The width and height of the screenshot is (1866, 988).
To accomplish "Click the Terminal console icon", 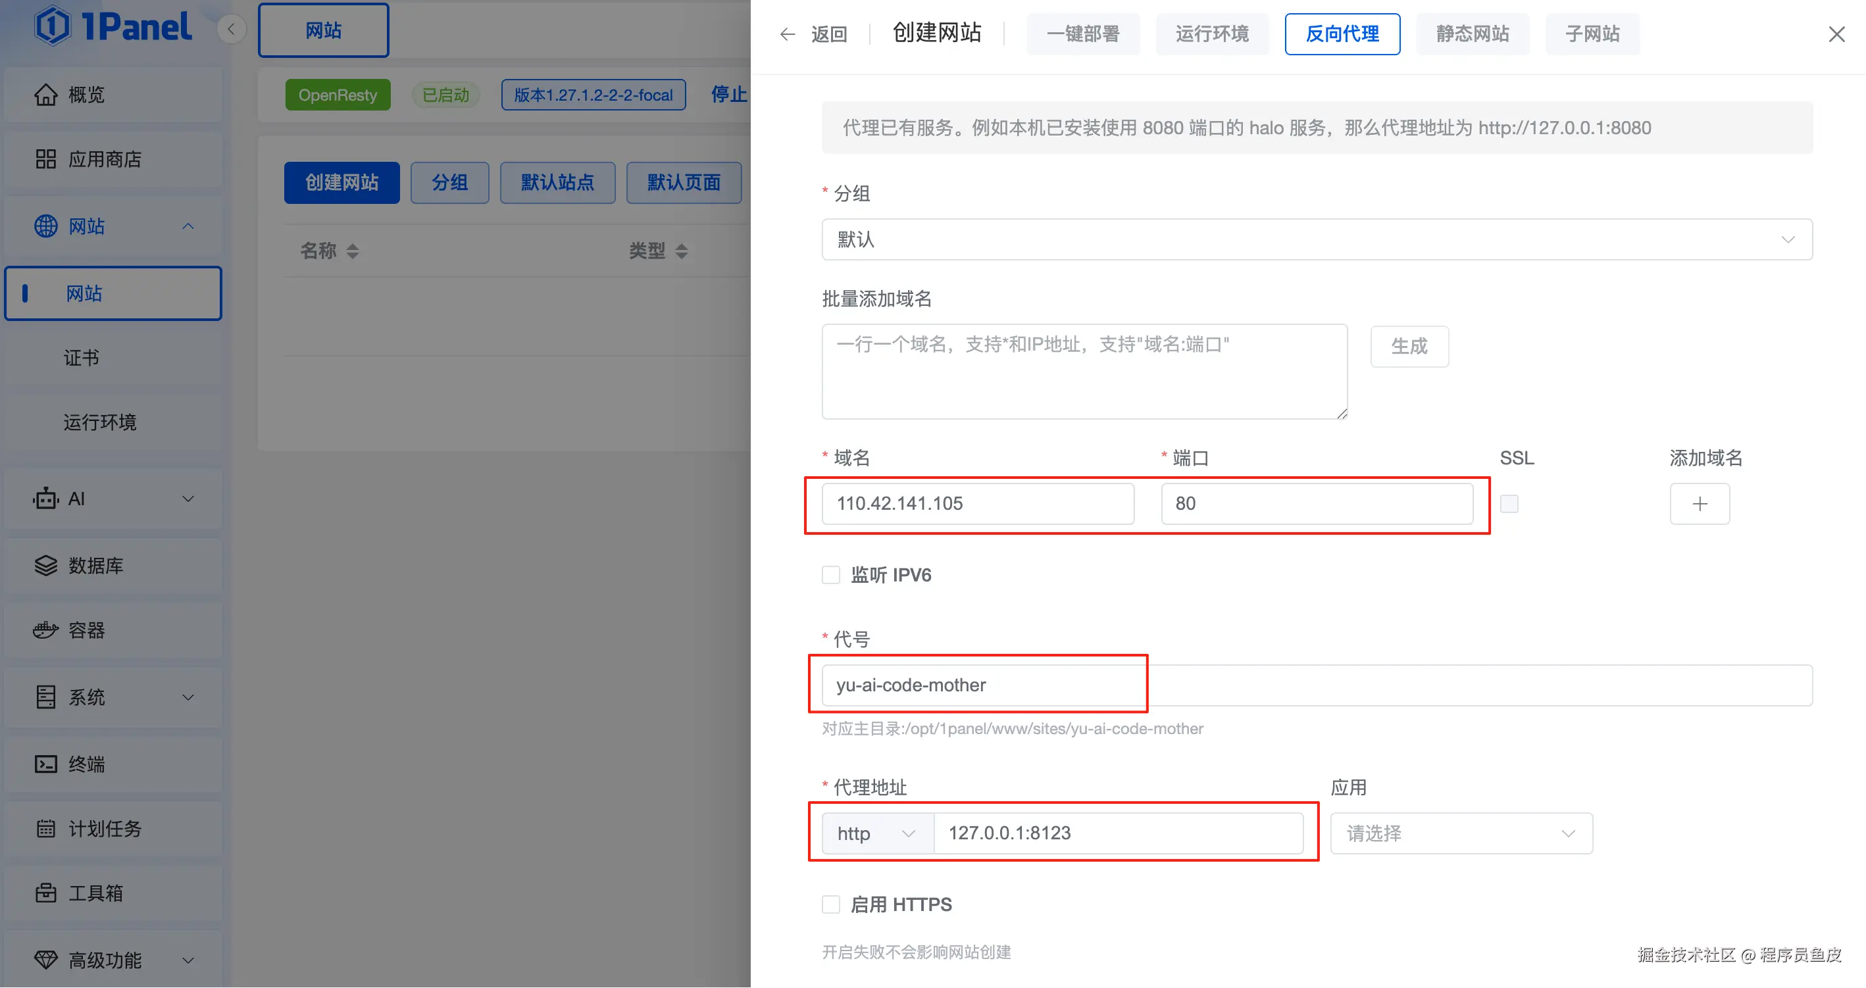I will (45, 764).
